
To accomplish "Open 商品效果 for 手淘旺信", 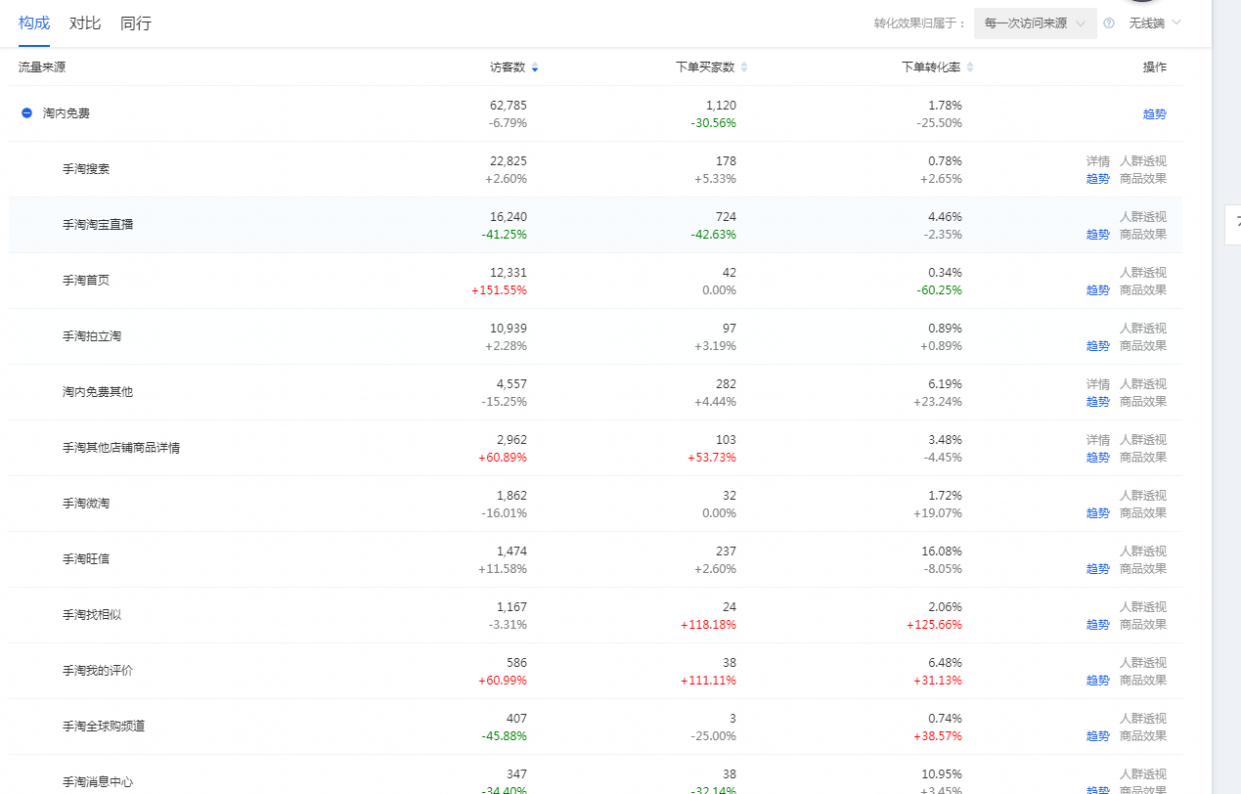I will click(1143, 568).
